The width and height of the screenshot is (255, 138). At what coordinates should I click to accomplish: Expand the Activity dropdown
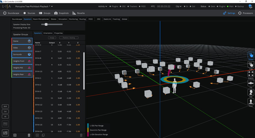point(103,6)
